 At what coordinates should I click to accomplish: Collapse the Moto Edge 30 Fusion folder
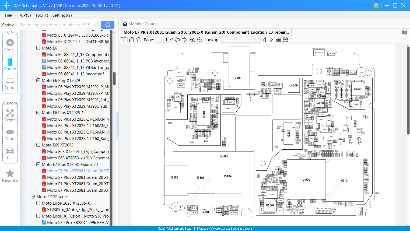38,216
